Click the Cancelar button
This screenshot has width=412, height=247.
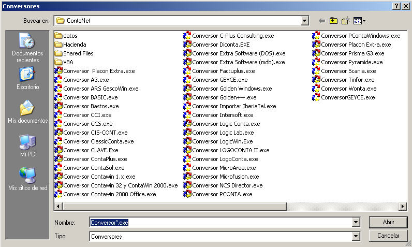[388, 236]
